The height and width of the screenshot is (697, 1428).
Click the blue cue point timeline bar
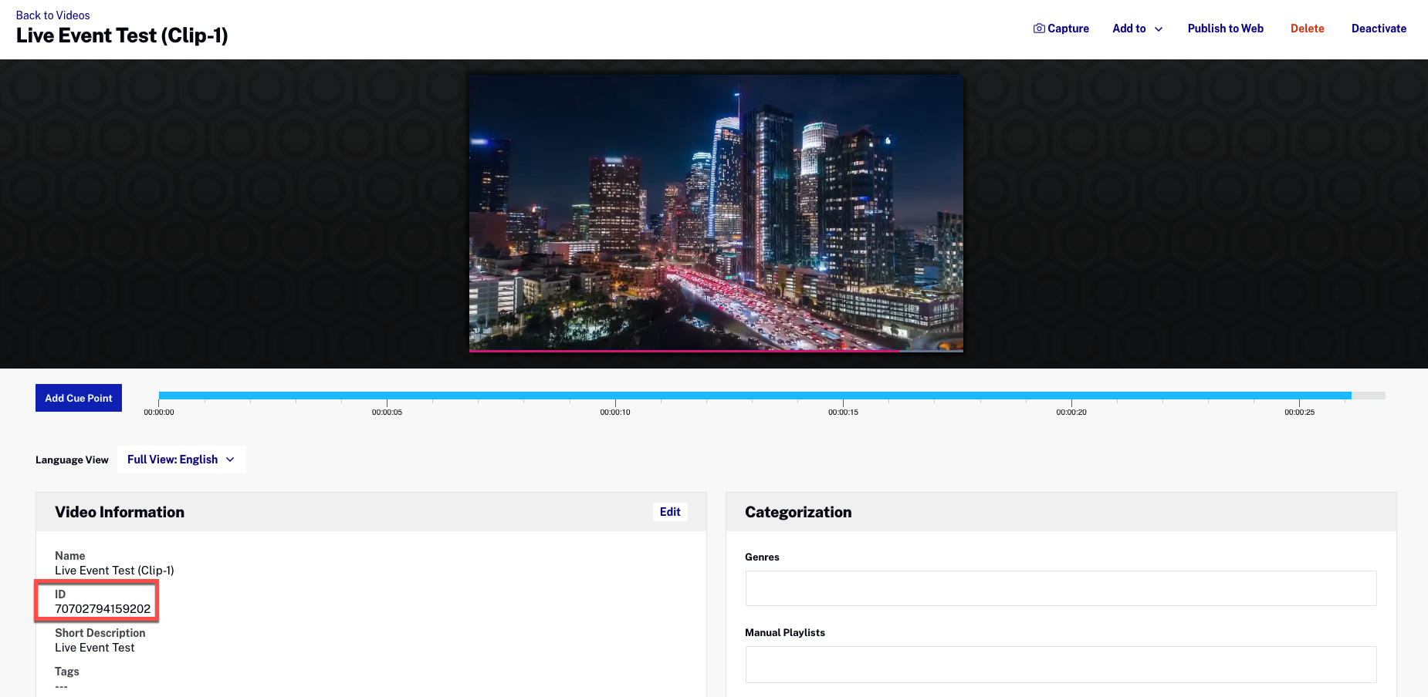pyautogui.click(x=755, y=396)
